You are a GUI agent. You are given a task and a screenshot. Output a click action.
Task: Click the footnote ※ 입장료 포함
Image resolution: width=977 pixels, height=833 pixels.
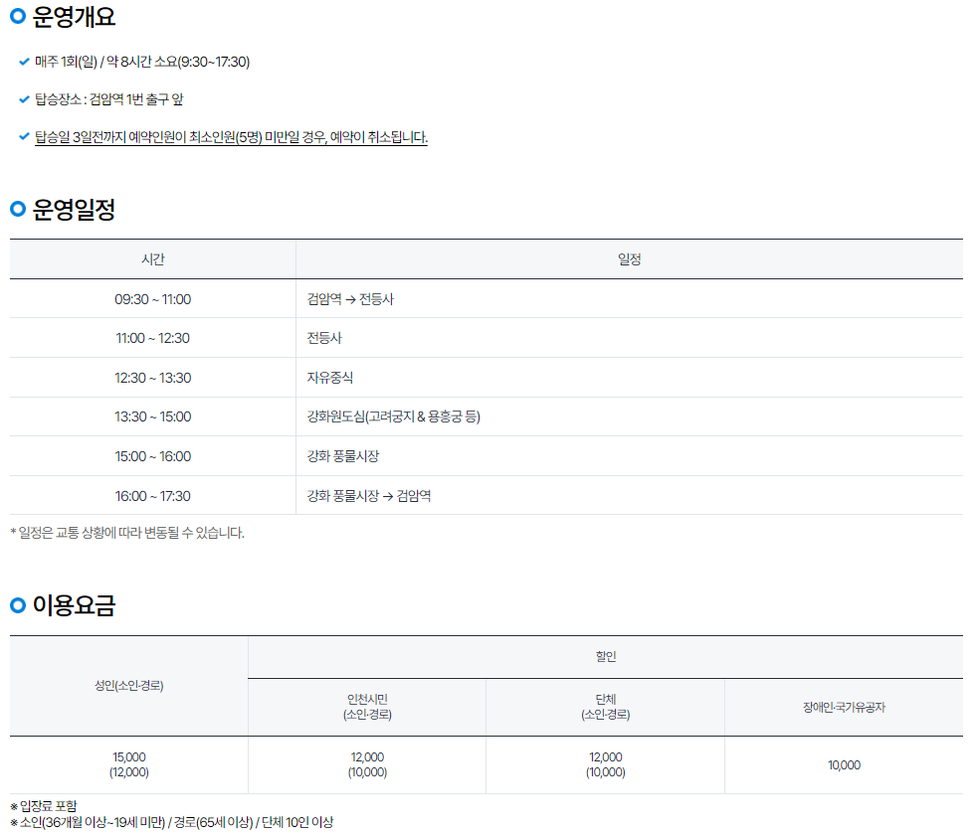[44, 806]
